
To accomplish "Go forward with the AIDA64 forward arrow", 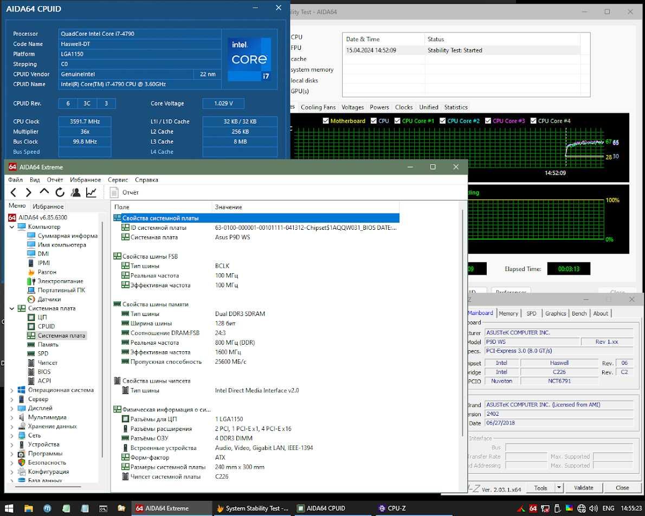I will (x=28, y=192).
